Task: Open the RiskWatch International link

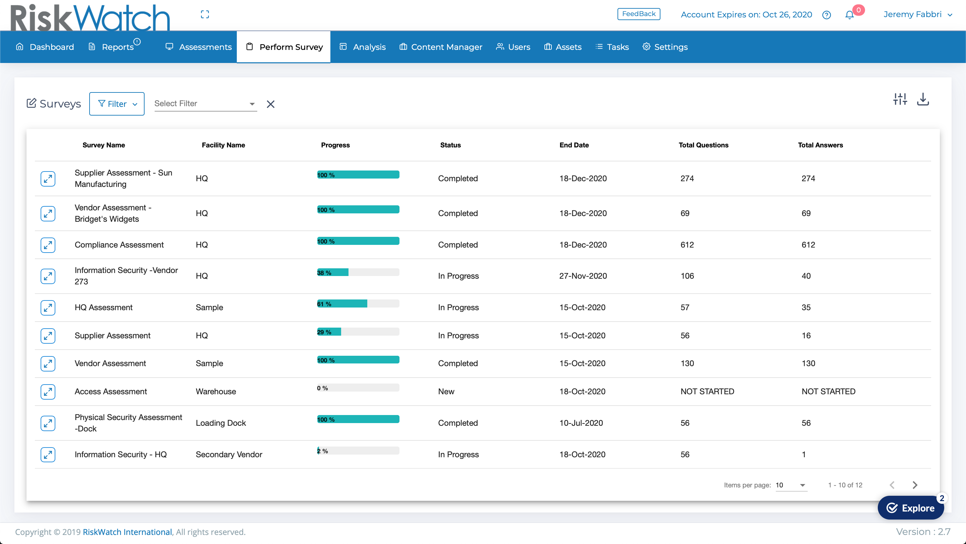Action: (x=127, y=532)
